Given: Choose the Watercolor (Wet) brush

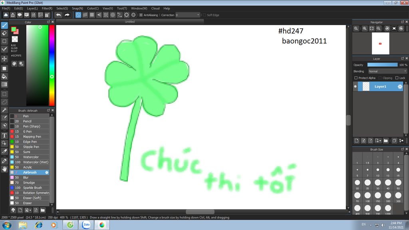Looking at the screenshot, I should (x=30, y=162).
